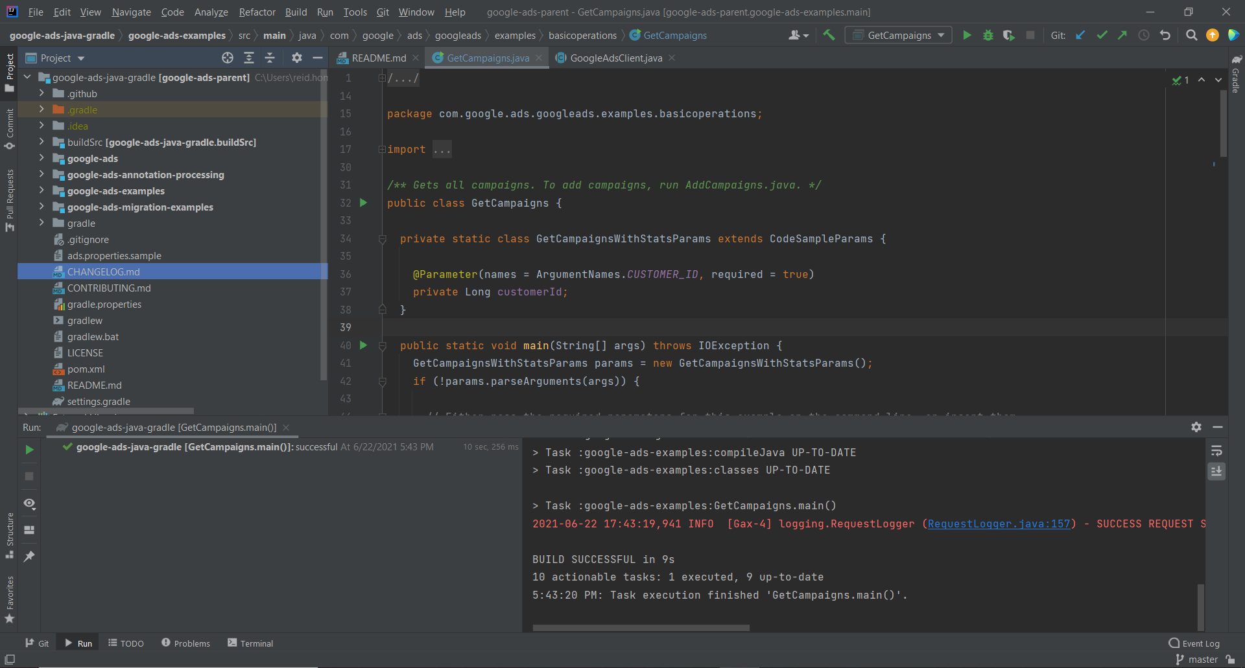Click the green Run button in top toolbar
The image size is (1245, 668).
pos(967,36)
